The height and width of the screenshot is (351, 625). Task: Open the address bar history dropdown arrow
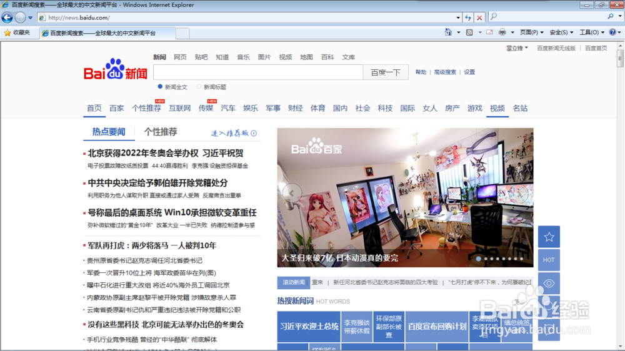tap(458, 17)
